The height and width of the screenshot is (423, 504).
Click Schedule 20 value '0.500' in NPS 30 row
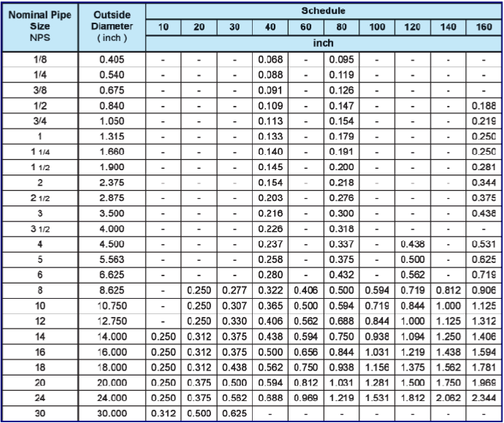point(199,414)
